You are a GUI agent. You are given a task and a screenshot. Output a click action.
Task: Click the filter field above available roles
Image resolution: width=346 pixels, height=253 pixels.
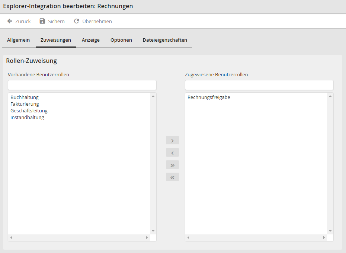coord(82,85)
